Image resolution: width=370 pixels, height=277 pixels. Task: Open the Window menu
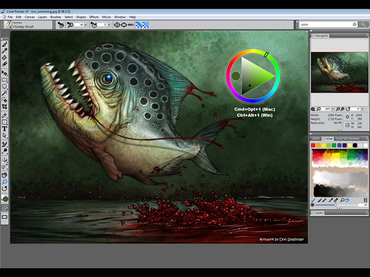tap(120, 17)
